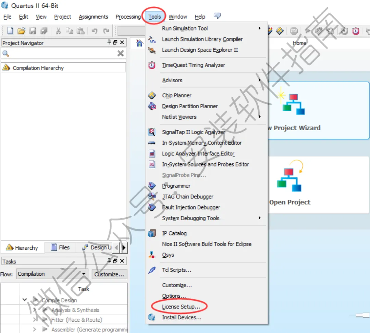This screenshot has width=370, height=333.
Task: Expand the Run Simulation Tool submenu
Action: [x=207, y=28]
